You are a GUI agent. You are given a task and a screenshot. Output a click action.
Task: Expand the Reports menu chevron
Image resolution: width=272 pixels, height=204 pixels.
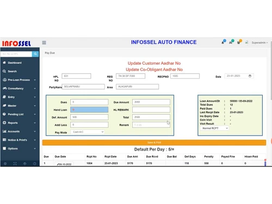pos(35,123)
